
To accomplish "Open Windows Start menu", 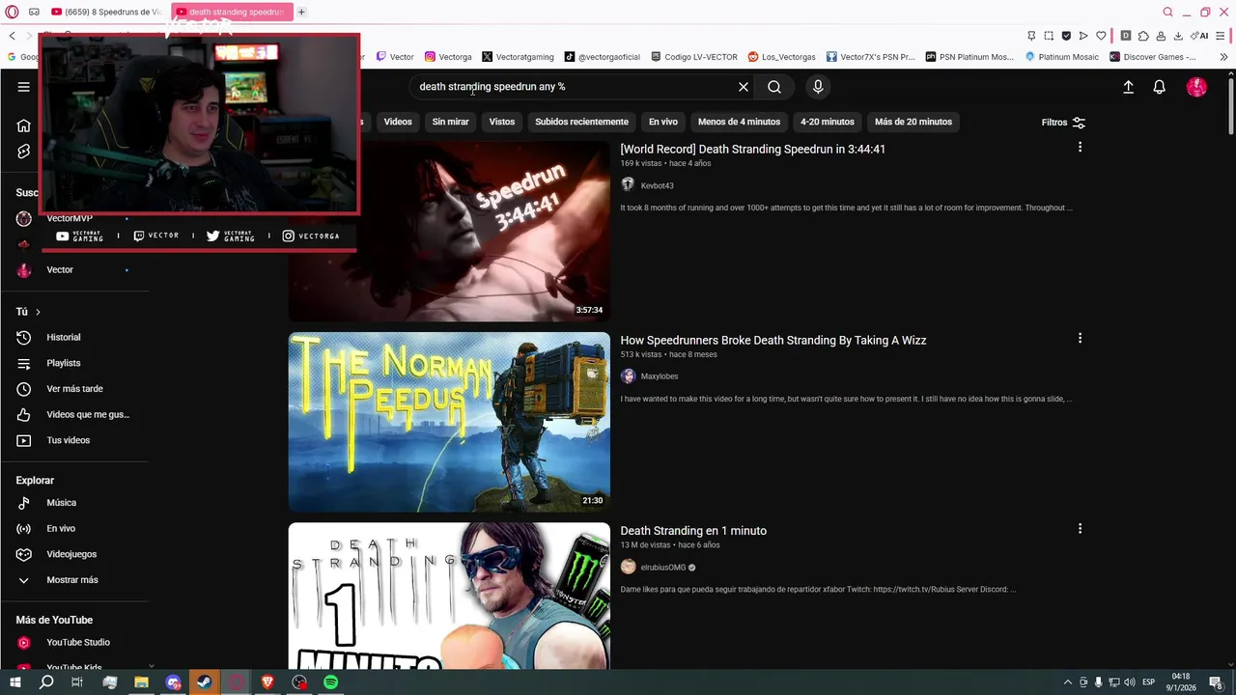I will click(x=14, y=682).
